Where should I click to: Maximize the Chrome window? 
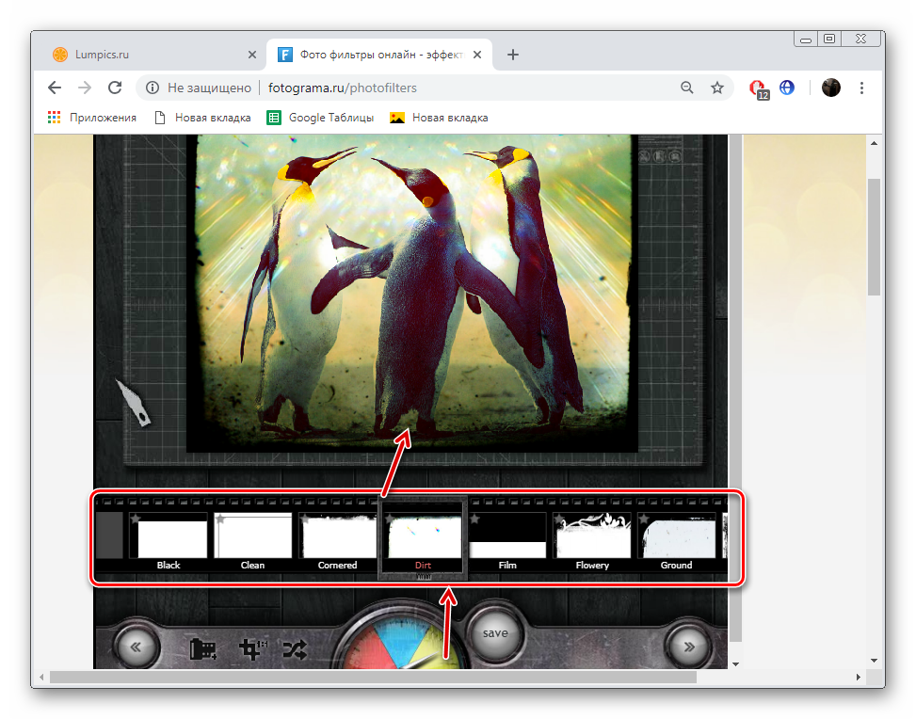pyautogui.click(x=829, y=40)
